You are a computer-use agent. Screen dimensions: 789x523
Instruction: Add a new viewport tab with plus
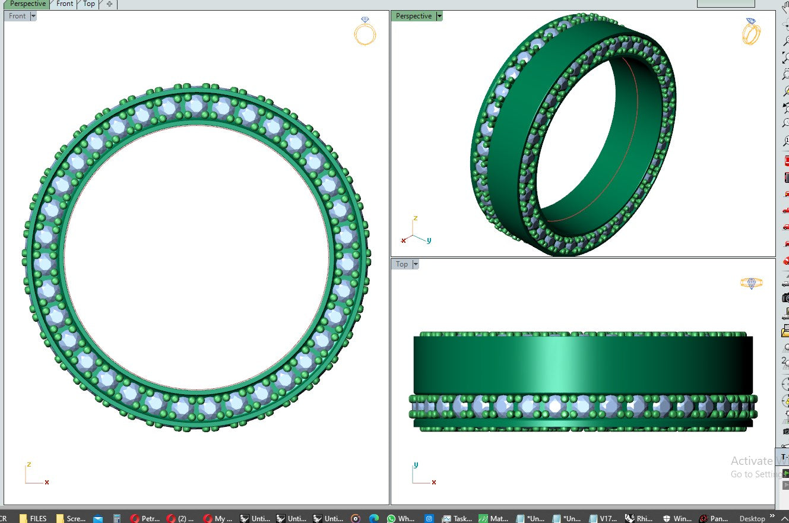coord(109,4)
